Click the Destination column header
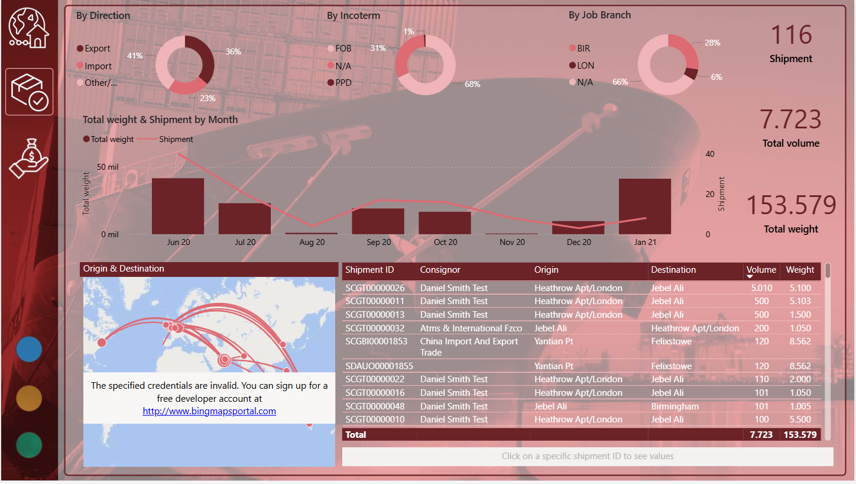856x484 pixels. (673, 270)
